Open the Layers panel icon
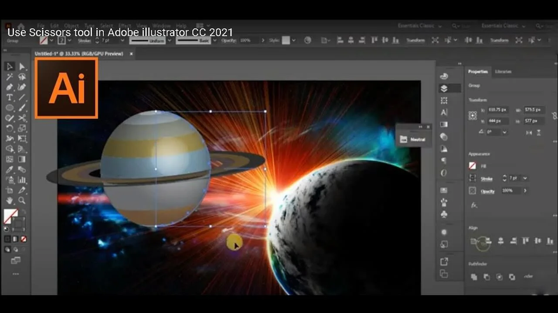558x313 pixels. tap(444, 88)
